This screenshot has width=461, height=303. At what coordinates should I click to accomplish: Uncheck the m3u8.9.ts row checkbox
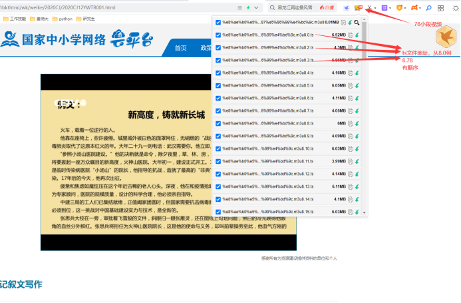[x=218, y=137]
